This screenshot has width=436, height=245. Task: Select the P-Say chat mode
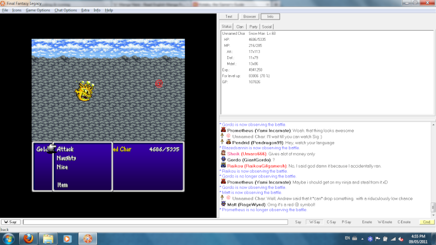[x=347, y=222]
